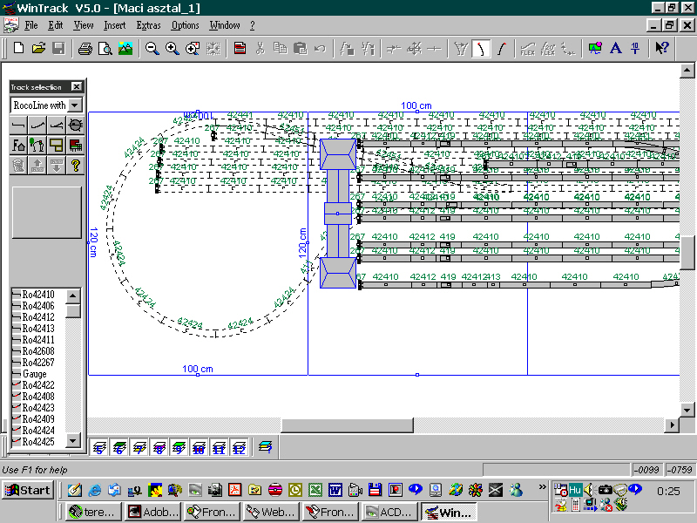Toggle layer 7 visibility button
Viewport: 697px width, 523px height.
tap(139, 447)
